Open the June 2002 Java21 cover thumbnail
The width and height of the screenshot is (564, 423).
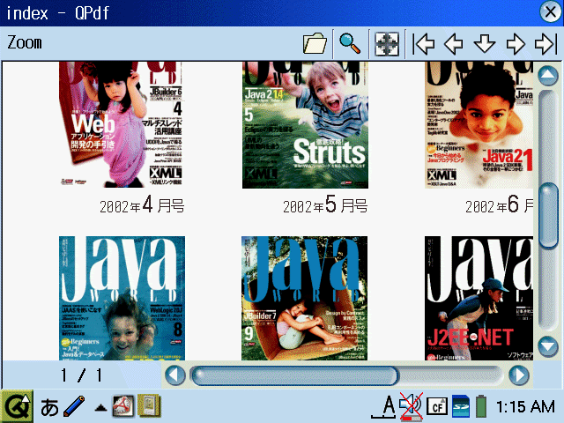[479, 125]
